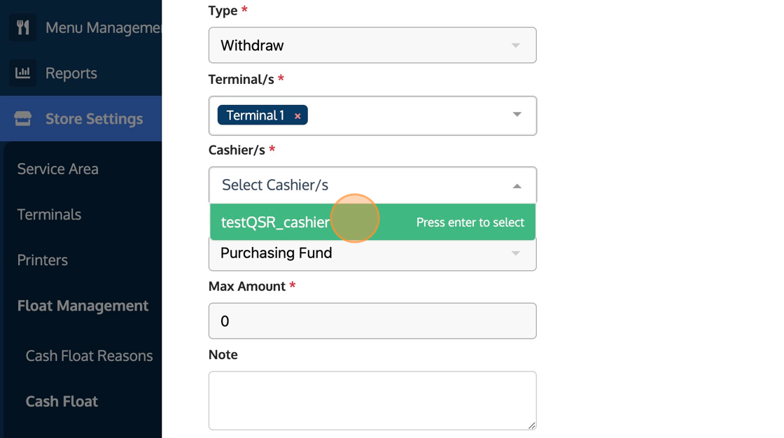Select Cash Float sidebar item
The image size is (784, 438).
click(x=62, y=401)
